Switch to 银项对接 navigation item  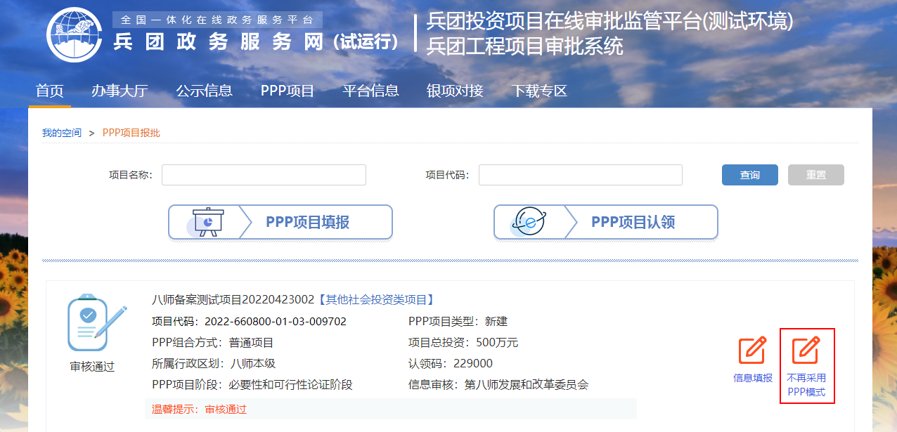click(455, 91)
